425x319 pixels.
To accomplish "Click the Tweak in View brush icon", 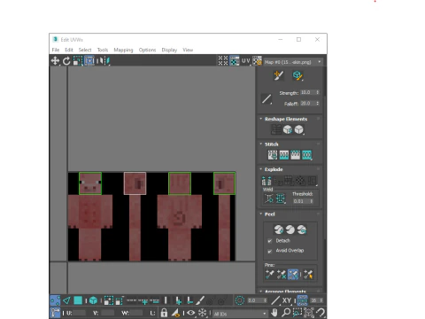I will pyautogui.click(x=278, y=75).
